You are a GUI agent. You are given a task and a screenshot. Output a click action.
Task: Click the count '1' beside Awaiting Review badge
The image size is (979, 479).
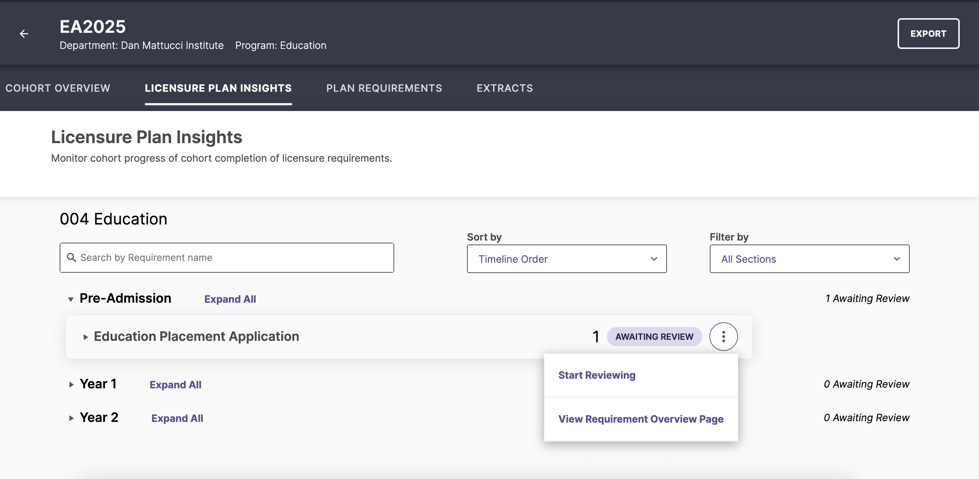(x=596, y=337)
